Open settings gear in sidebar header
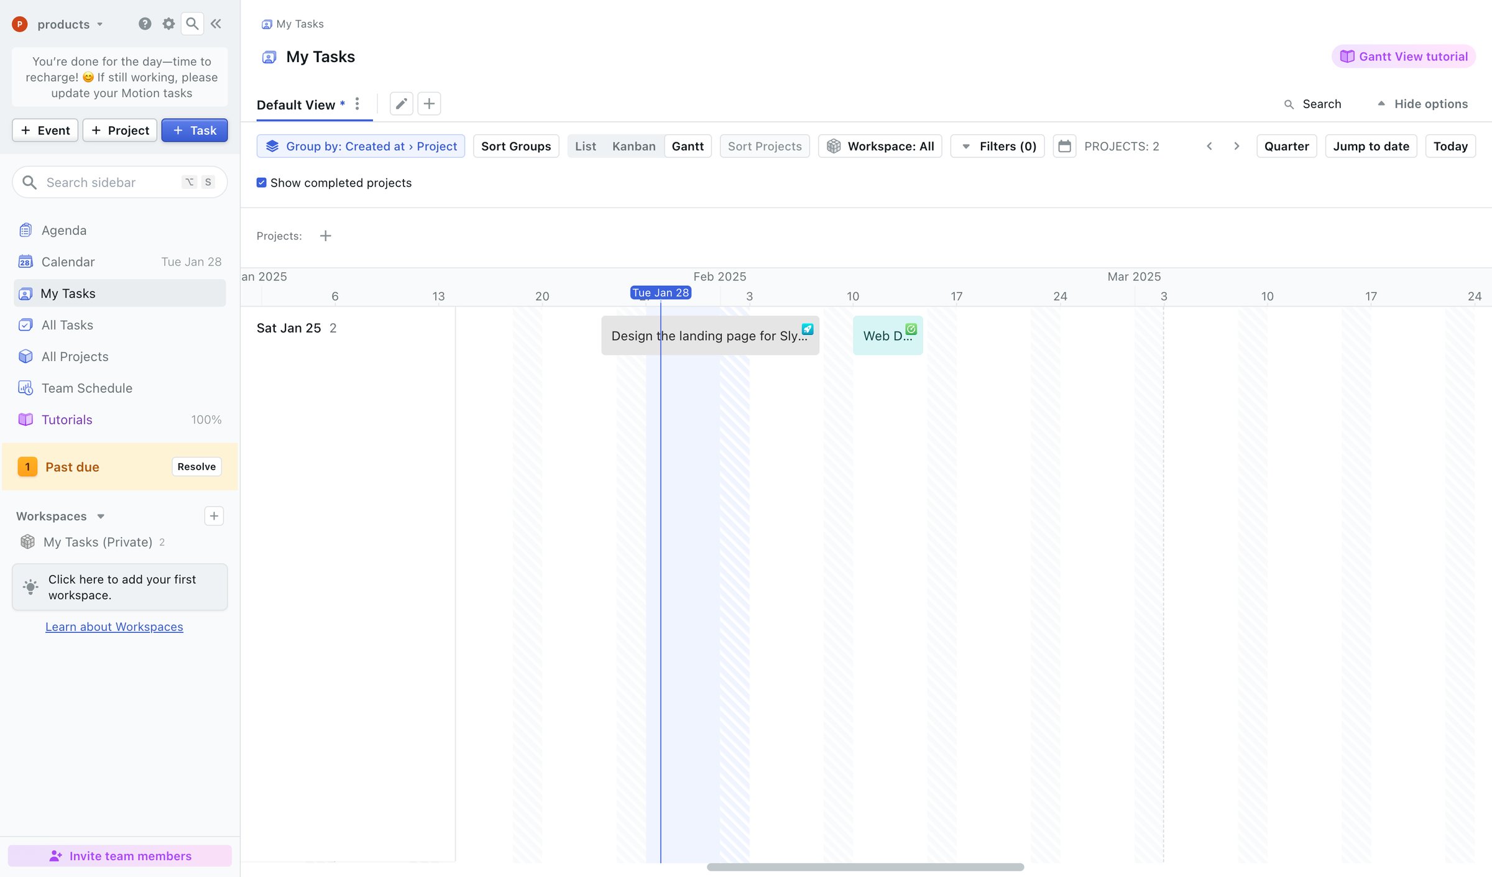Viewport: 1492px width, 877px height. (x=168, y=24)
